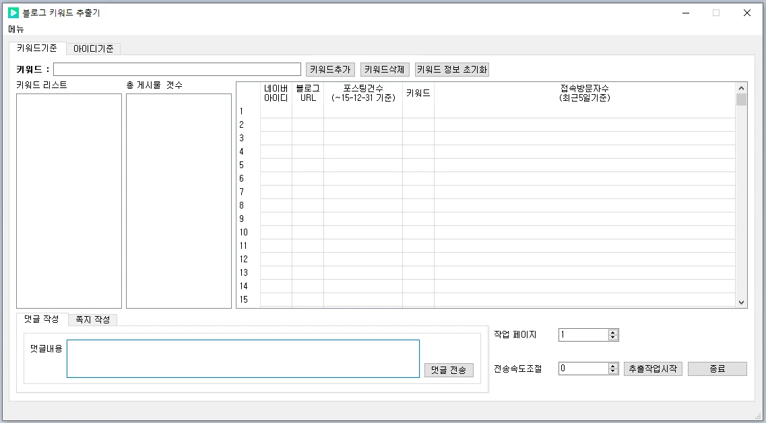Click the 키워드 input field
766x423 pixels.
pos(177,69)
